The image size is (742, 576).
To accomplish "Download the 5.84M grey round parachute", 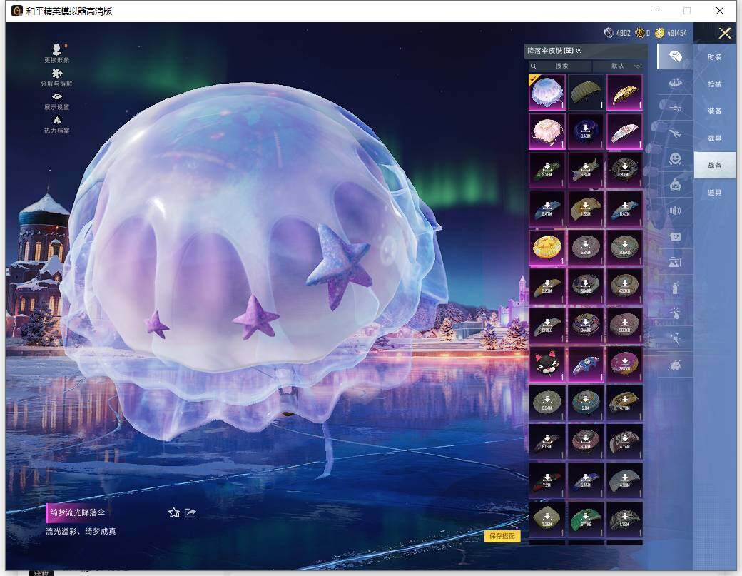I will point(586,248).
